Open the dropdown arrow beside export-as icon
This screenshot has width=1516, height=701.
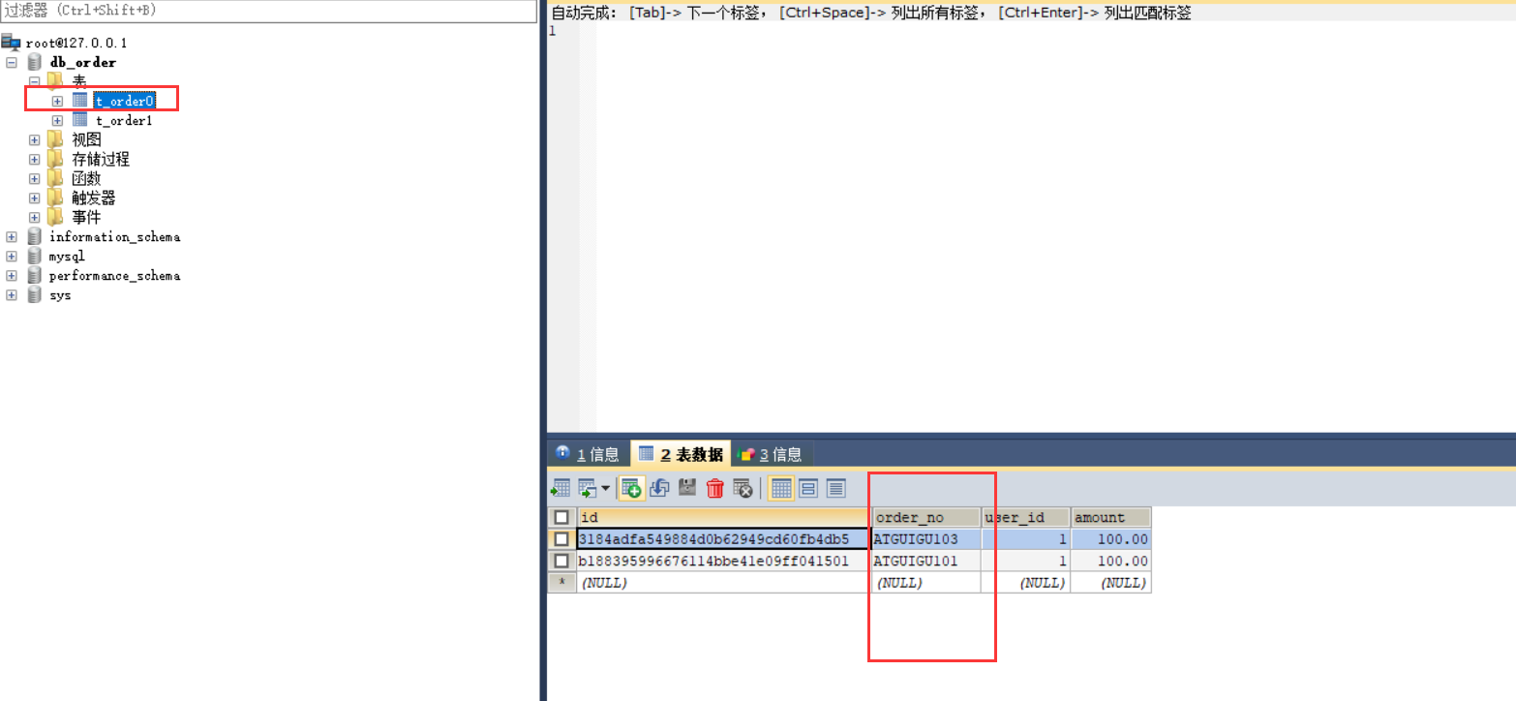point(605,488)
